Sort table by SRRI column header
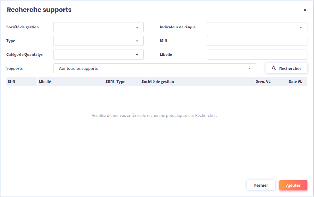Viewport: 314px width, 197px height. pos(110,82)
